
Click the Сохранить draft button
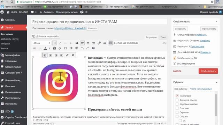(180, 29)
